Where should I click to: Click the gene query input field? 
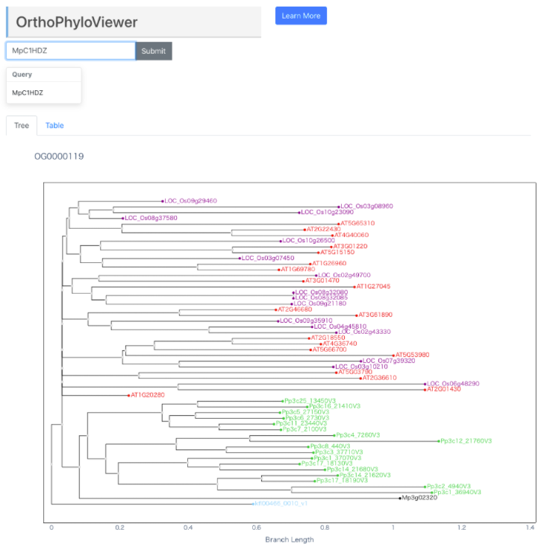point(71,51)
